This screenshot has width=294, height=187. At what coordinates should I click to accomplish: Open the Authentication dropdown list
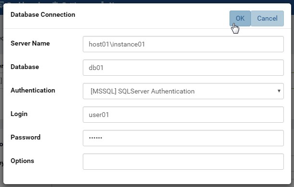pos(183,91)
